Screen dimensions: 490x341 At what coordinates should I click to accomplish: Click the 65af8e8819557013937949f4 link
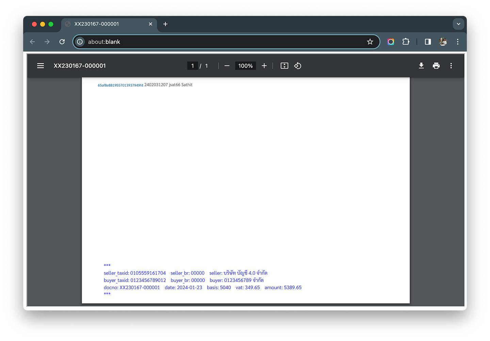coord(120,85)
